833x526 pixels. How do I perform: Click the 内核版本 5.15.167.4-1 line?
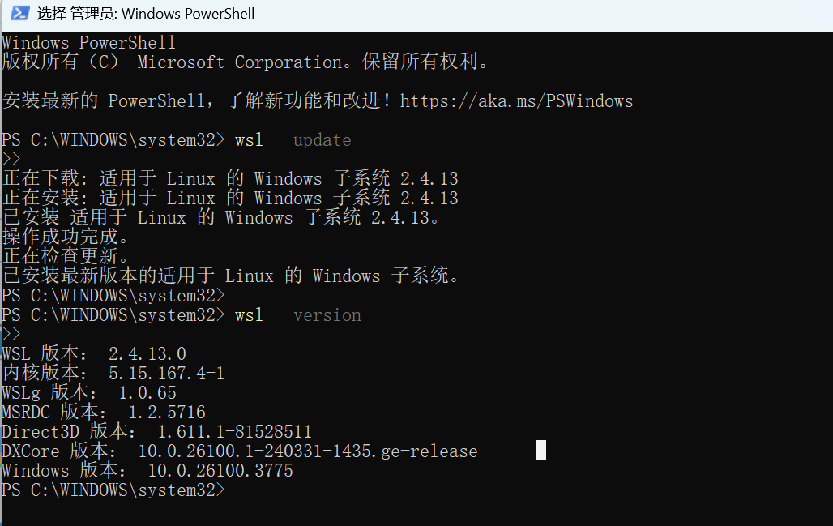point(113,373)
